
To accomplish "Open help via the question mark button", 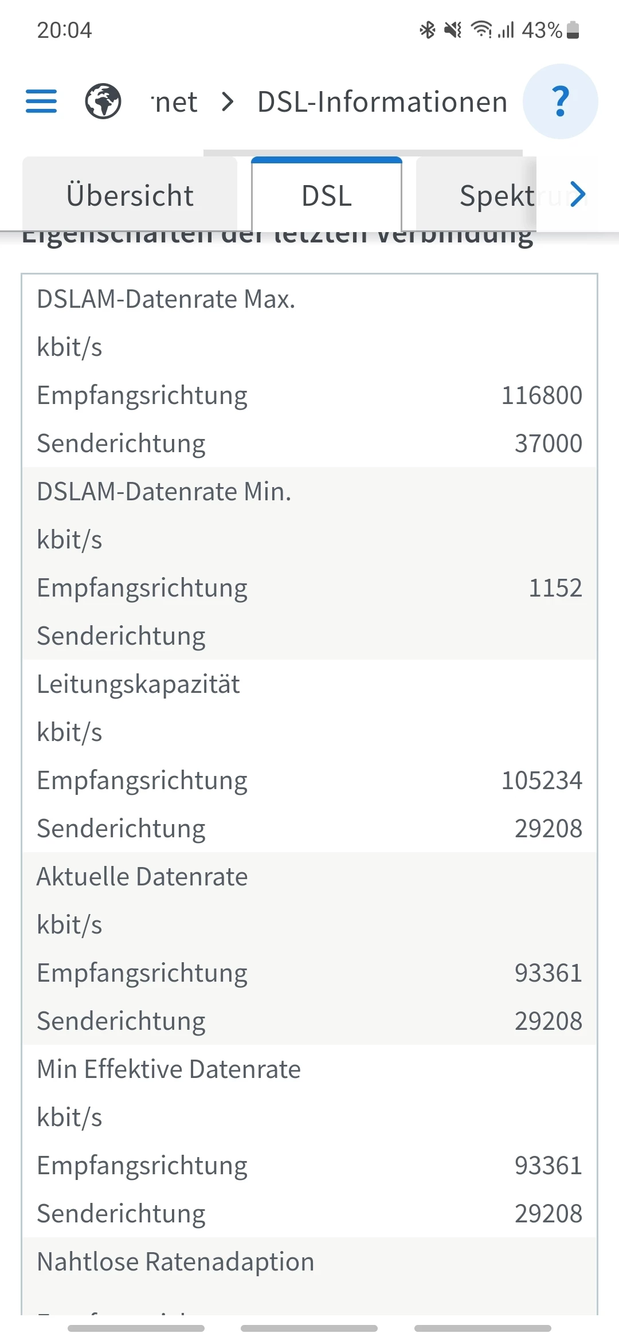I will coord(560,101).
